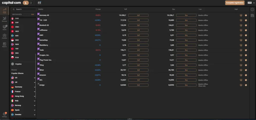
Task: Click the Cryptos bitcoin icon
Action: point(13,64)
